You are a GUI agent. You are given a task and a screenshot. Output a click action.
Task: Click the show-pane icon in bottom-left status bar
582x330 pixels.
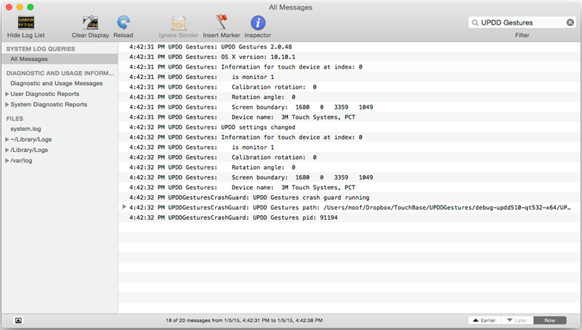(18, 320)
